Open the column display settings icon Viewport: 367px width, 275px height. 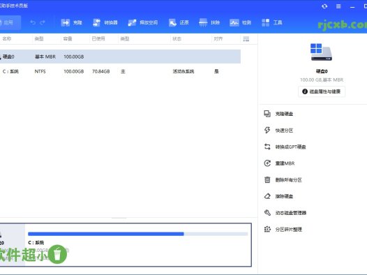(x=246, y=39)
